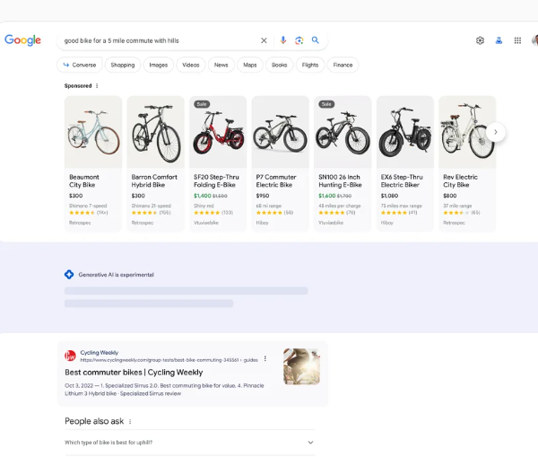This screenshot has width=538, height=457.
Task: Click the Generative AI sparkle icon
Action: [x=69, y=275]
